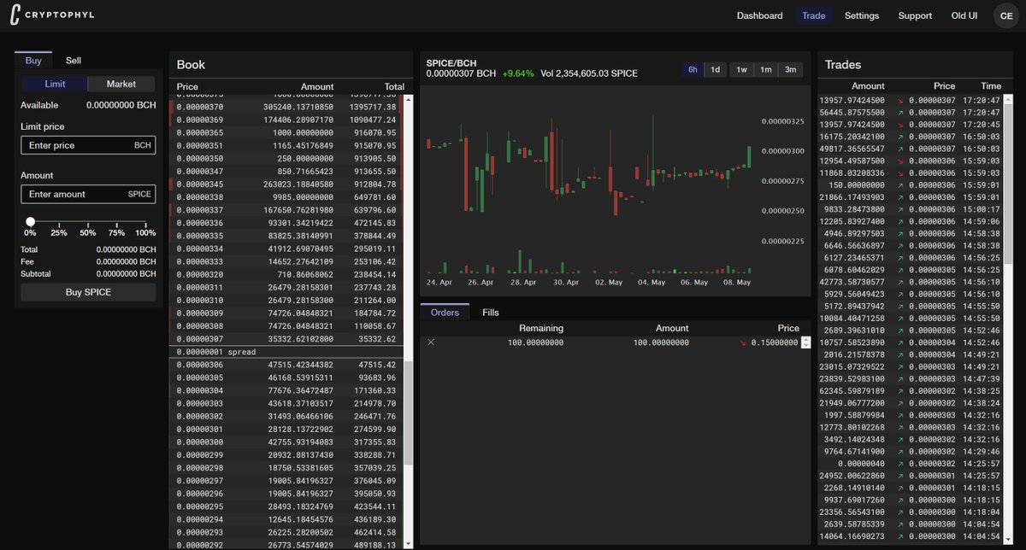Choose the Limit order type

click(55, 84)
